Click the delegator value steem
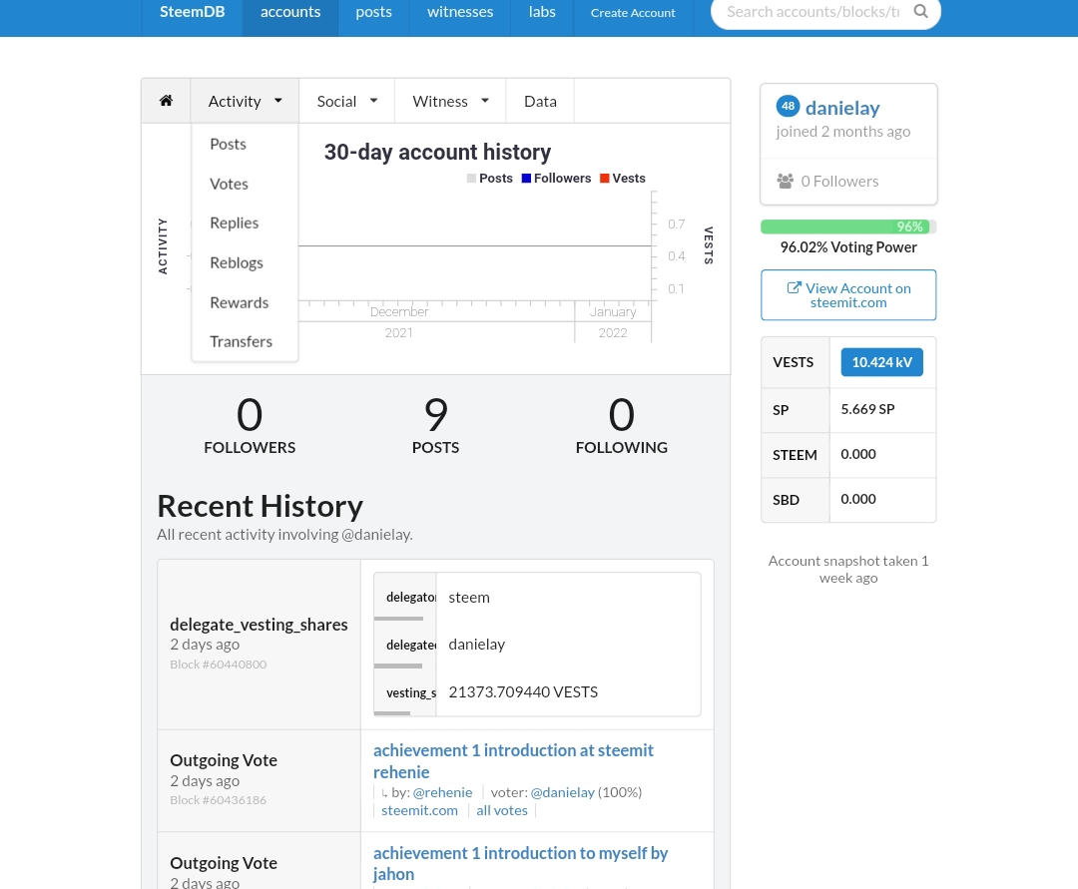1078x889 pixels. coord(469,598)
